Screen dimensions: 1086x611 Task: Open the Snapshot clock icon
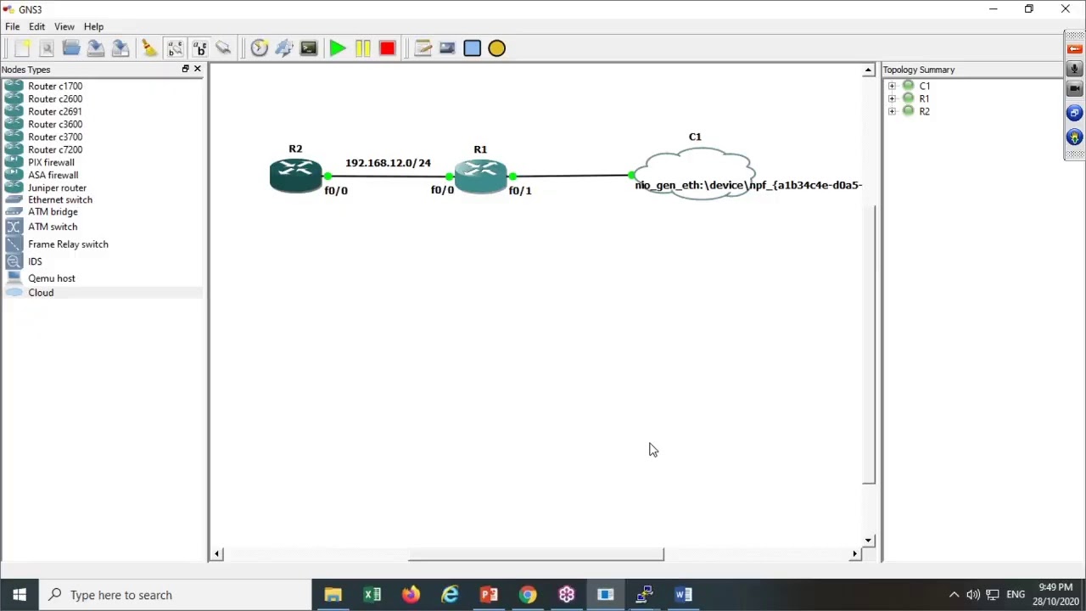(260, 48)
